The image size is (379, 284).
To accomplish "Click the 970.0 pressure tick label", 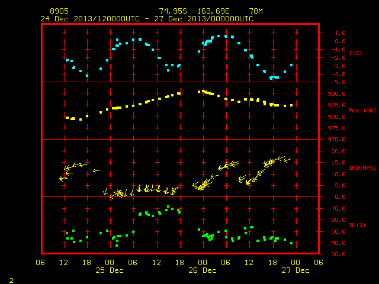I will tap(337, 140).
